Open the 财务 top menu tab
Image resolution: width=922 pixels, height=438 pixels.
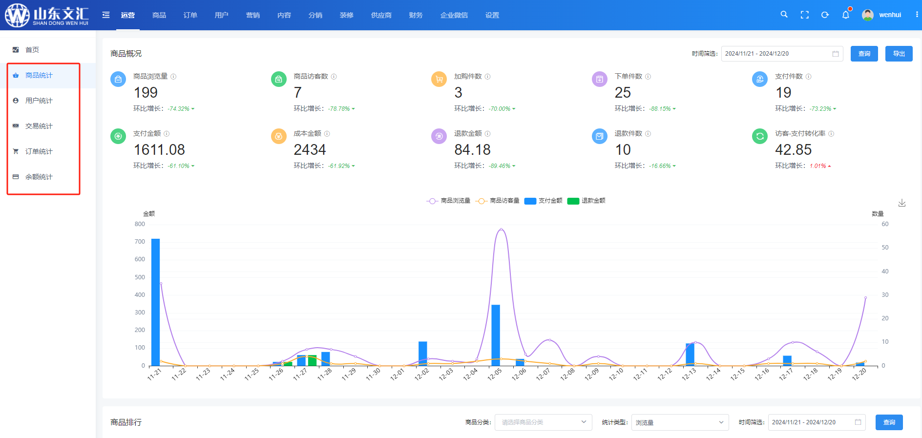pyautogui.click(x=416, y=15)
